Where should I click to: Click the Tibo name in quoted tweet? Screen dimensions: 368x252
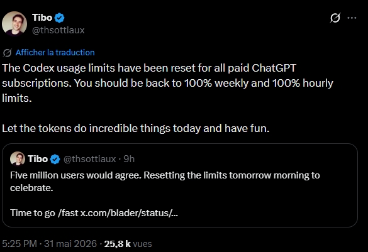[x=38, y=159]
